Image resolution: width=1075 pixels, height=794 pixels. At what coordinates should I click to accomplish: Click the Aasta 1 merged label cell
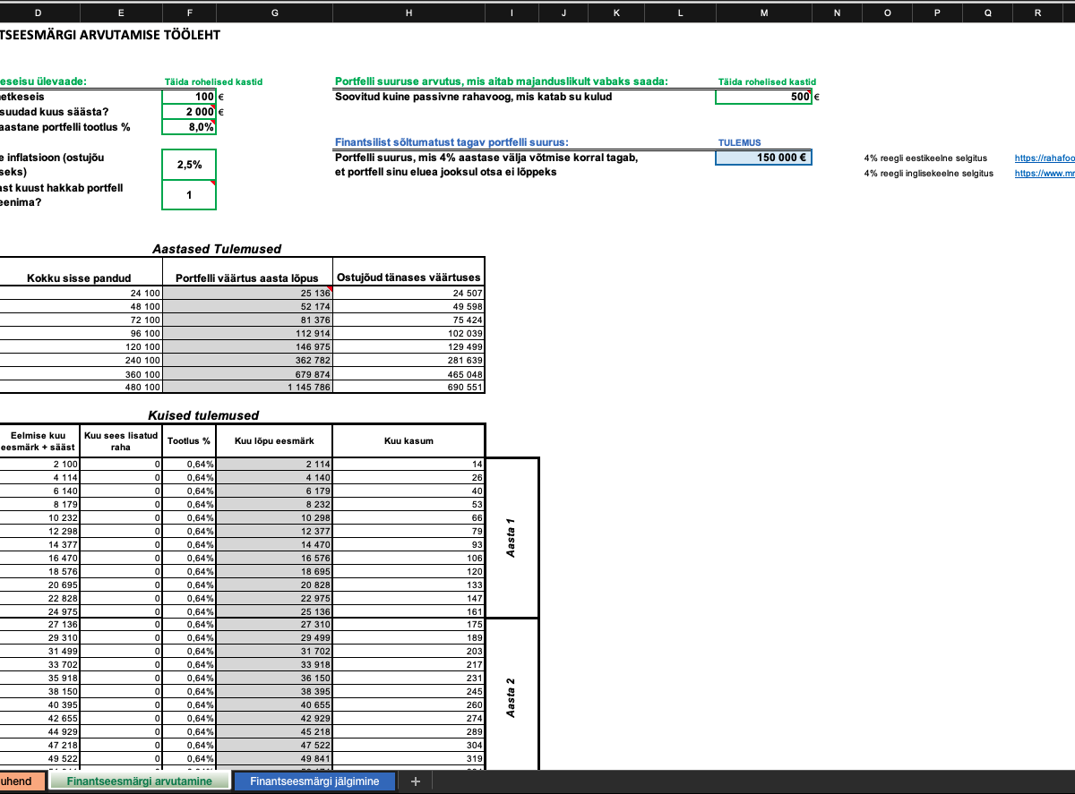512,538
